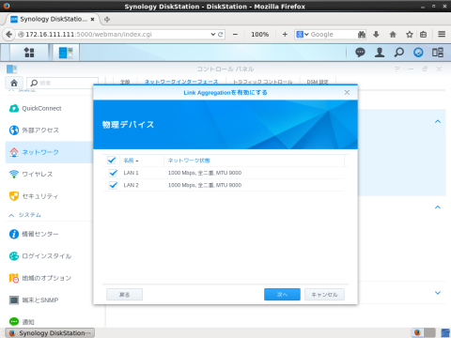The width and height of the screenshot is (451, 338).
Task: Go to Control Panel home icon
Action: pyautogui.click(x=14, y=83)
